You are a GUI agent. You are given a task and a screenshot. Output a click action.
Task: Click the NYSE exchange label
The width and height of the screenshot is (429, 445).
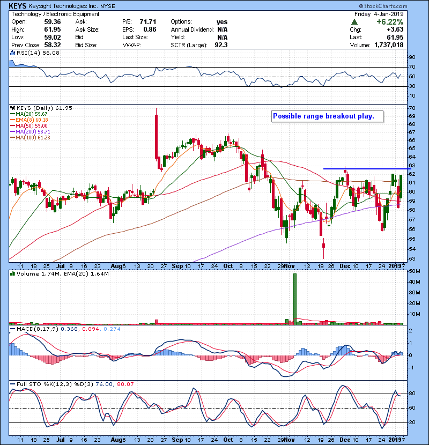[107, 6]
